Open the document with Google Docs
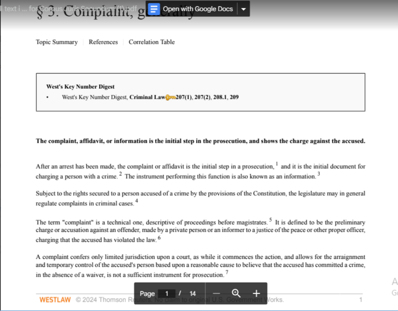Screen dimensions: 398x311 198,9
